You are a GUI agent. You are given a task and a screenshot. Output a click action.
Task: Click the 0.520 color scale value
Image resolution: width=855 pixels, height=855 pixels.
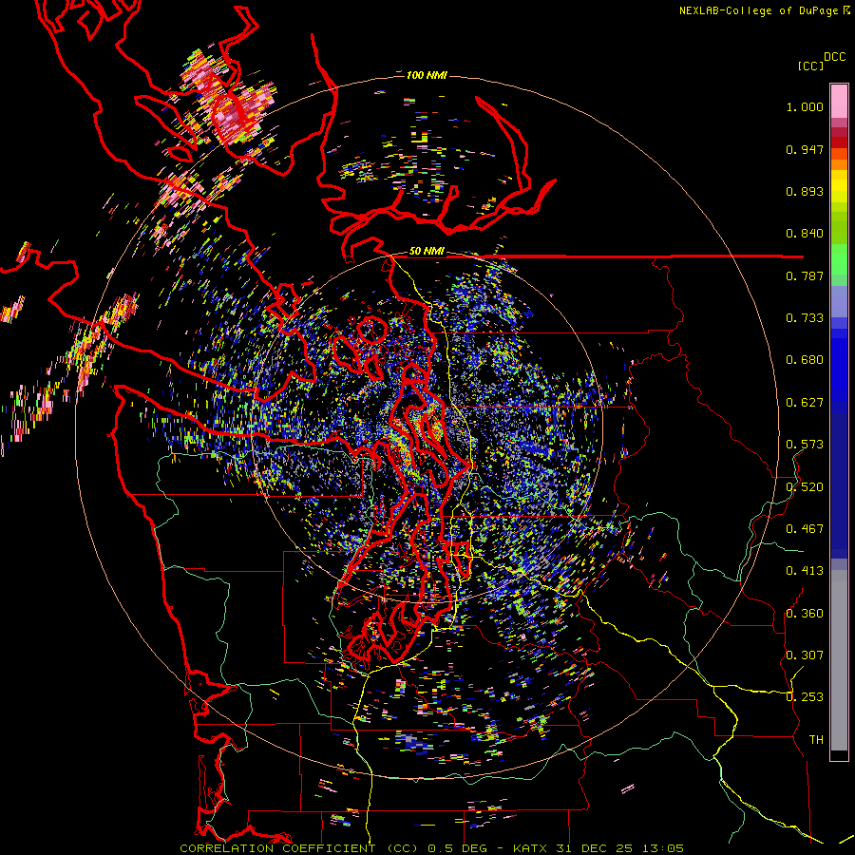[805, 487]
